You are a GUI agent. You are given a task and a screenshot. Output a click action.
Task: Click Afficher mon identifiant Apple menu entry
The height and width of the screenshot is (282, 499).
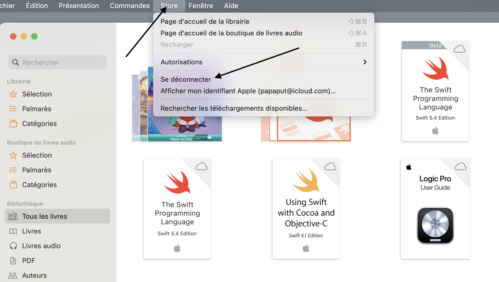click(x=248, y=91)
